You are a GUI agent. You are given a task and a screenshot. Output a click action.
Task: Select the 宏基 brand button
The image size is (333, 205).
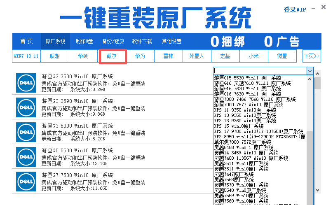click(x=225, y=56)
